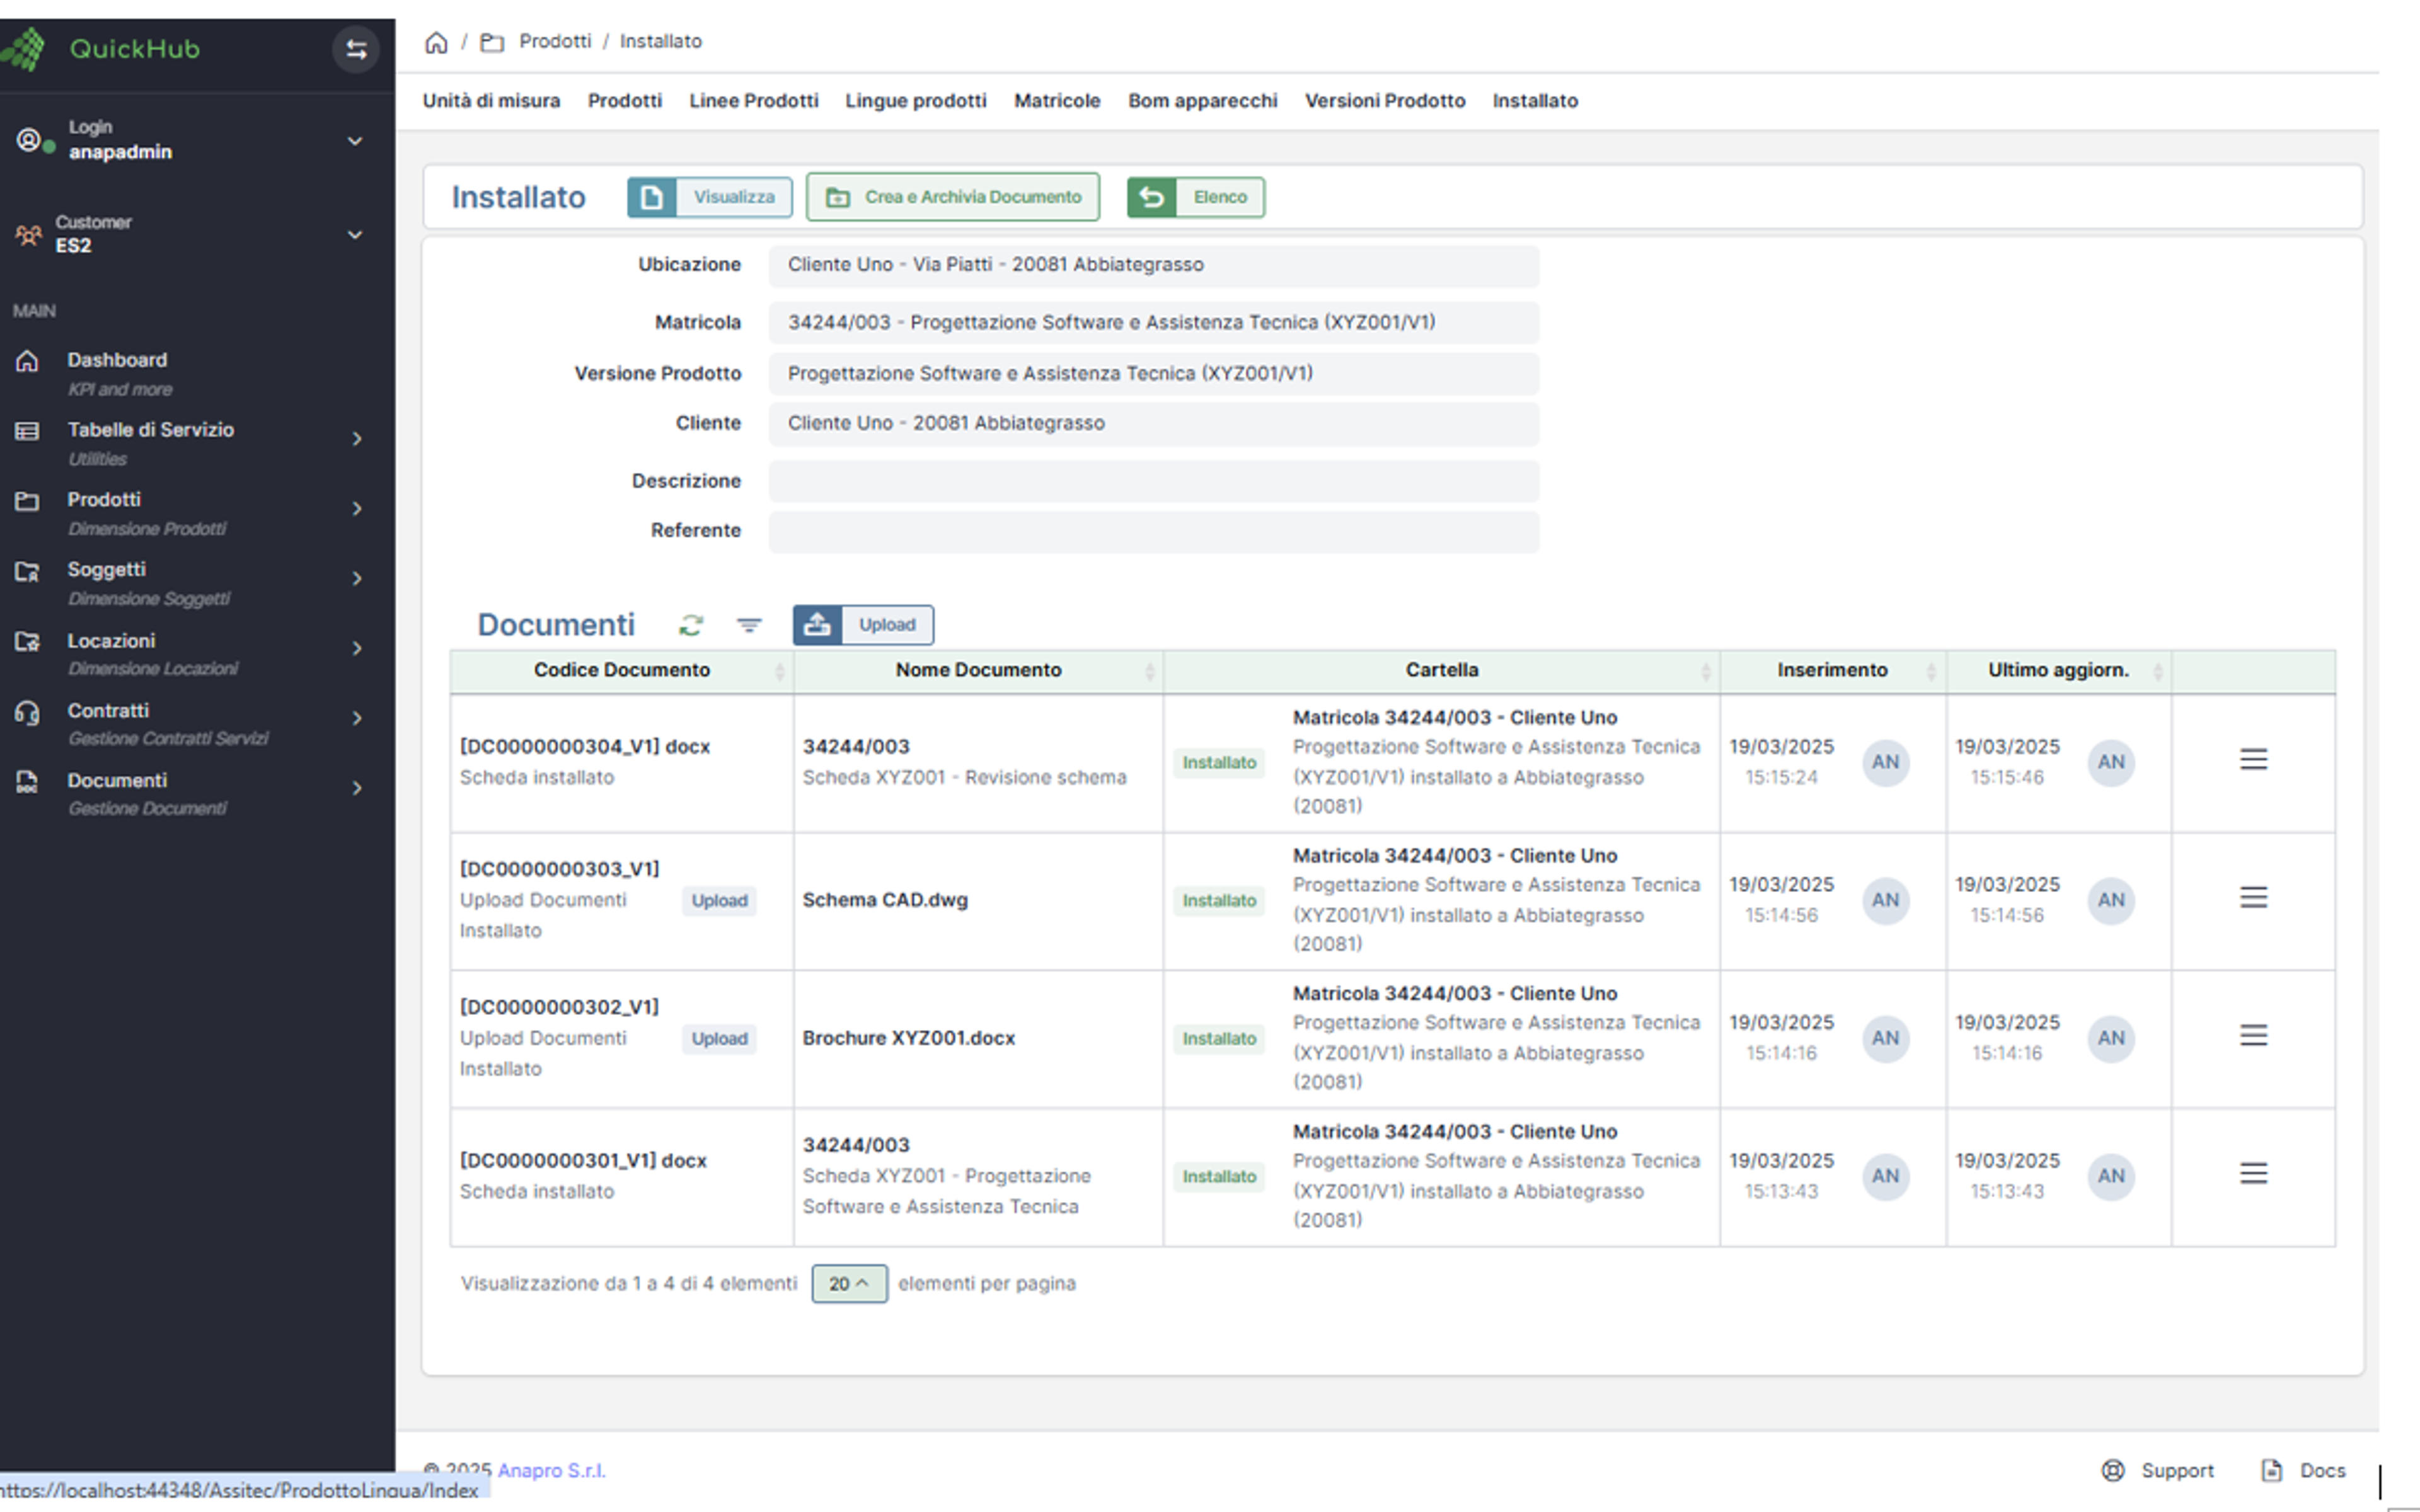Click the Documenti file icon in sidebar
This screenshot has height=1512, width=2420.
coord(27,782)
